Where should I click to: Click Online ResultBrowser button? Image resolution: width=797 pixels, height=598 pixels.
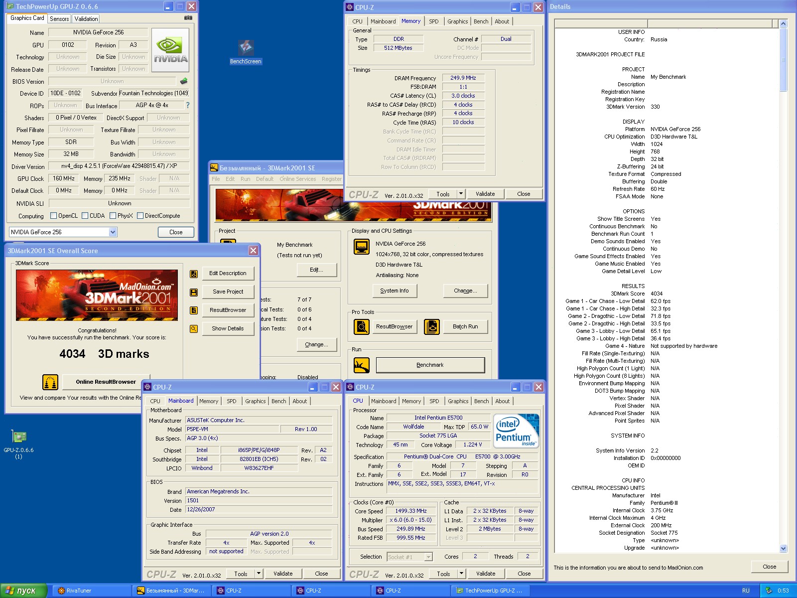(x=106, y=382)
